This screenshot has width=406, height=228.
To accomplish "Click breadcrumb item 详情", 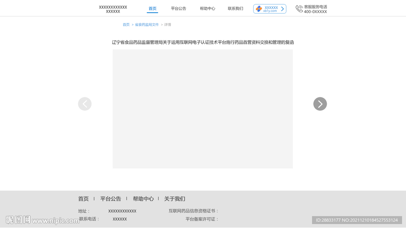I will (x=168, y=25).
